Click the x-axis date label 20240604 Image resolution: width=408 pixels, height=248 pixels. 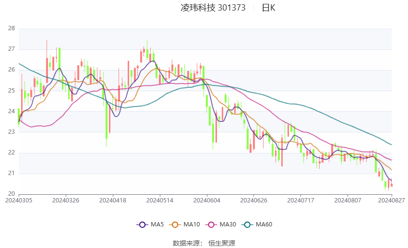(x=207, y=201)
